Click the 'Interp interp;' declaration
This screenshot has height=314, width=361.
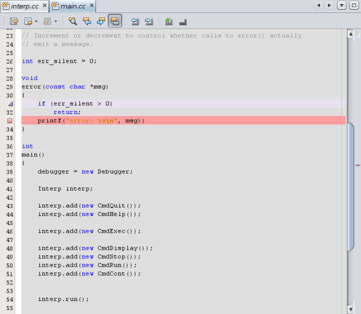pyautogui.click(x=65, y=189)
